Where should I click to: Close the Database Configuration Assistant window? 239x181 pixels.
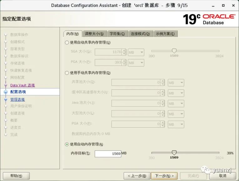[233, 6]
